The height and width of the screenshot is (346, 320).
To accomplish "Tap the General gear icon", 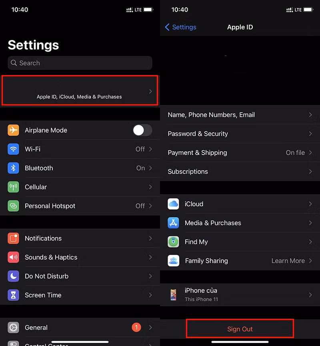I will (13, 328).
